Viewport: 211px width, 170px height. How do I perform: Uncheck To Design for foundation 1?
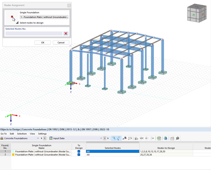point(79,151)
